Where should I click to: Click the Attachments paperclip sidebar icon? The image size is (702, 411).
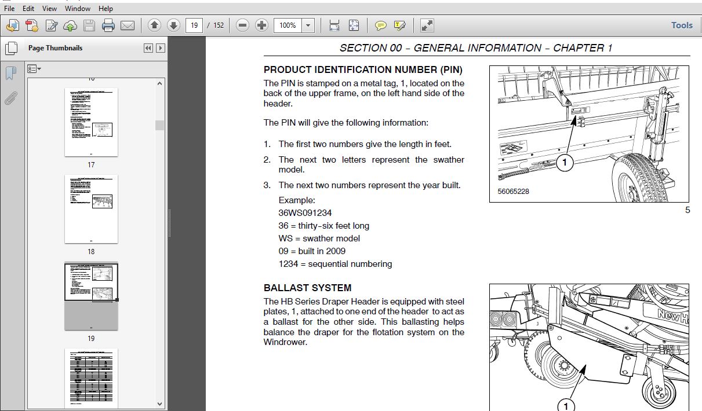[10, 98]
